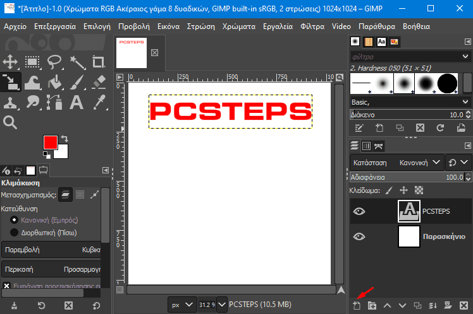473x314 pixels.
Task: Merge down the layer icon
Action: tap(433, 306)
